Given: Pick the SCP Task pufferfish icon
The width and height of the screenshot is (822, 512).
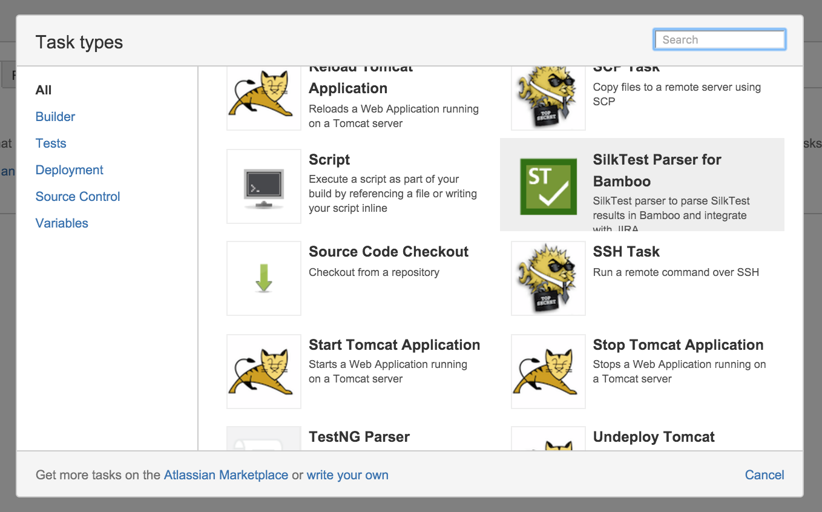Looking at the screenshot, I should point(548,97).
